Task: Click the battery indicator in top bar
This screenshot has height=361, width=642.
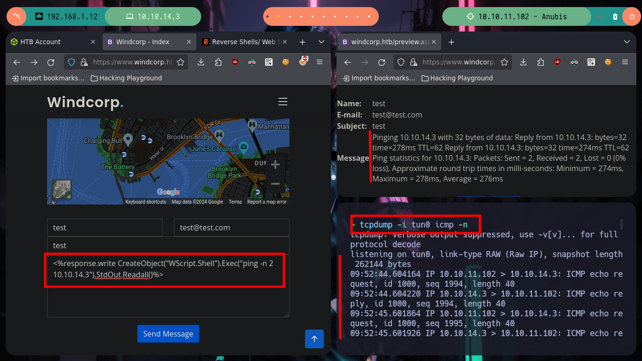Action: 615,16
